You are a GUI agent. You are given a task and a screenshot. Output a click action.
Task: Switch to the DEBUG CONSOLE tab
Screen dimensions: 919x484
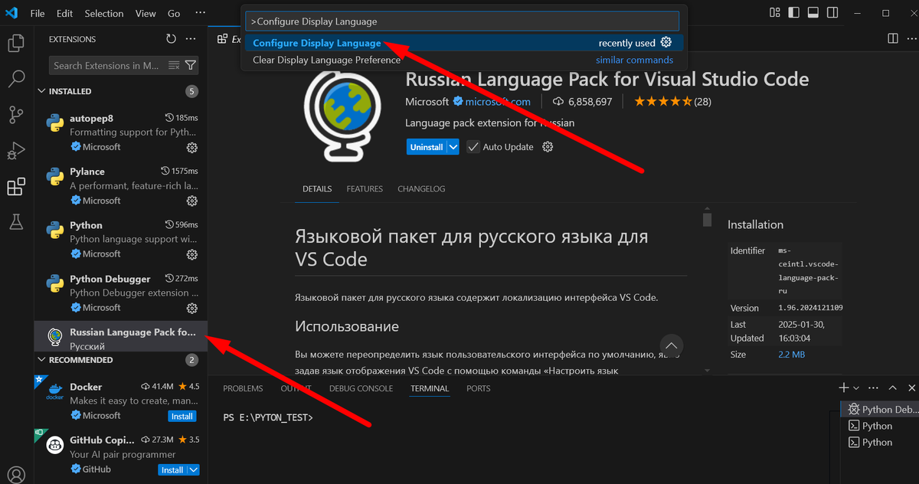click(x=361, y=388)
